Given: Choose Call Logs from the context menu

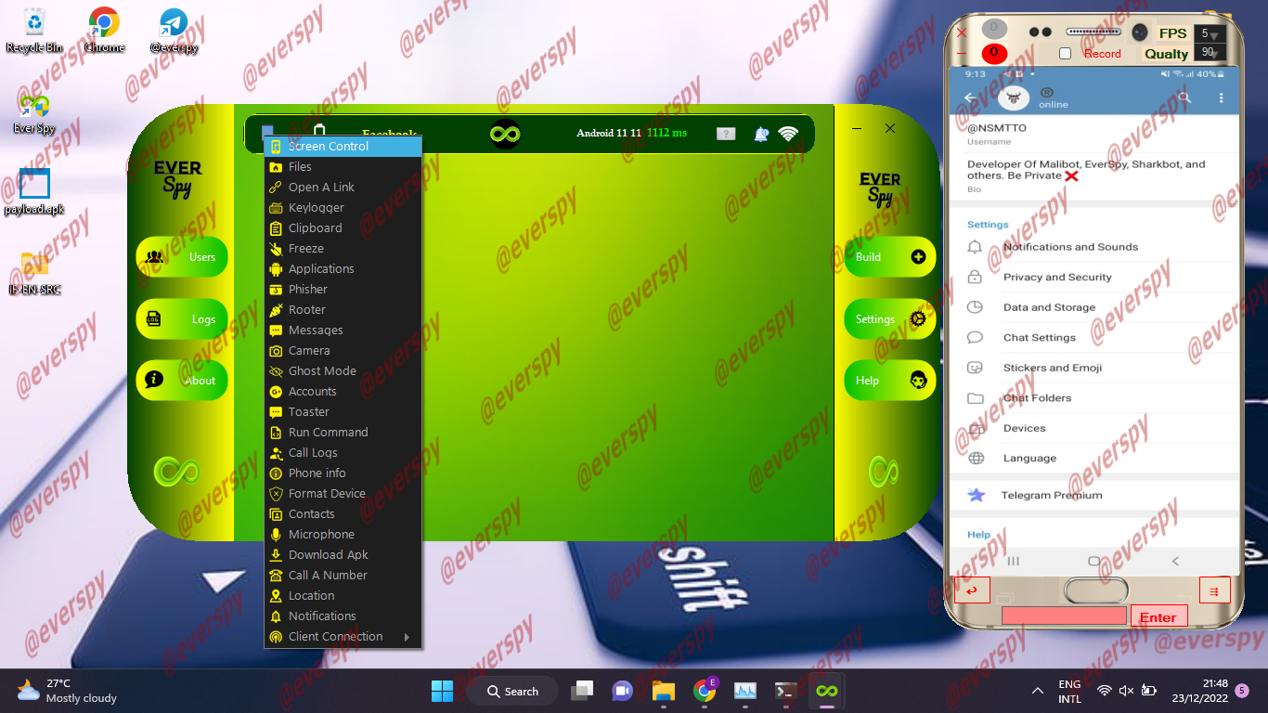Looking at the screenshot, I should tap(343, 453).
